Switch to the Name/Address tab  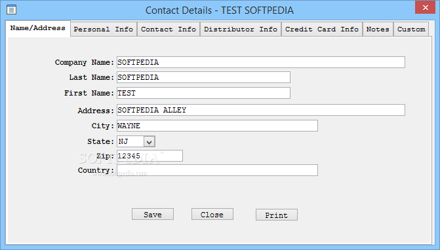[x=38, y=28]
